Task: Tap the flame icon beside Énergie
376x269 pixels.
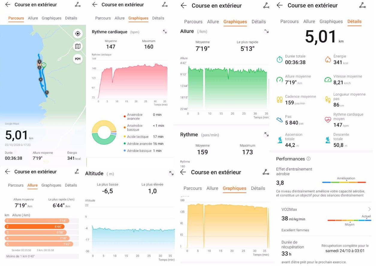Action: click(328, 60)
